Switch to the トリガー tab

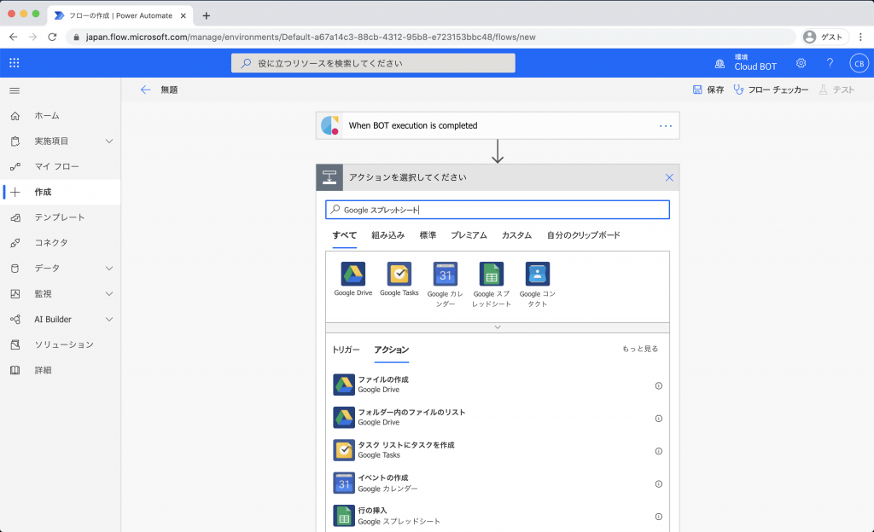[346, 350]
